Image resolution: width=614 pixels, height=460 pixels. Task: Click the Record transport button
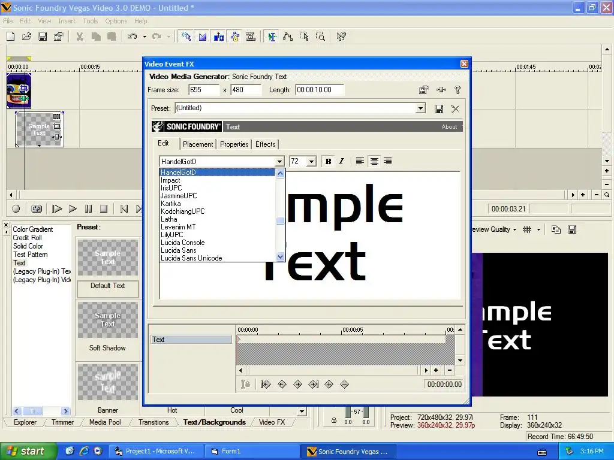(16, 209)
